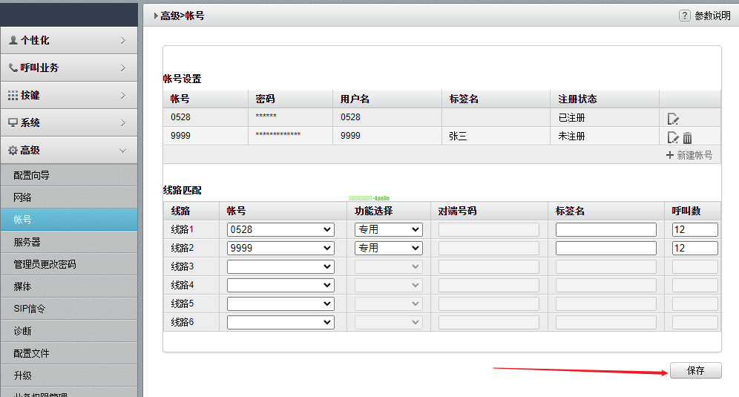This screenshot has width=739, height=397.
Task: Delete account 9999 with trash icon
Action: click(688, 137)
